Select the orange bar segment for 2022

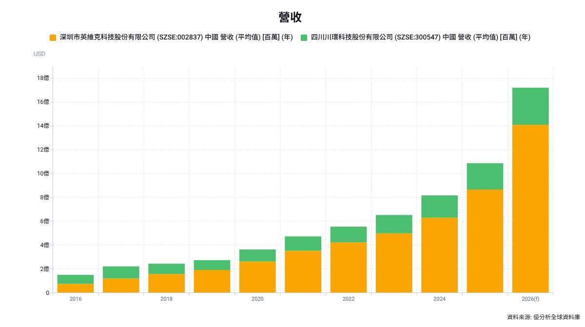click(349, 267)
